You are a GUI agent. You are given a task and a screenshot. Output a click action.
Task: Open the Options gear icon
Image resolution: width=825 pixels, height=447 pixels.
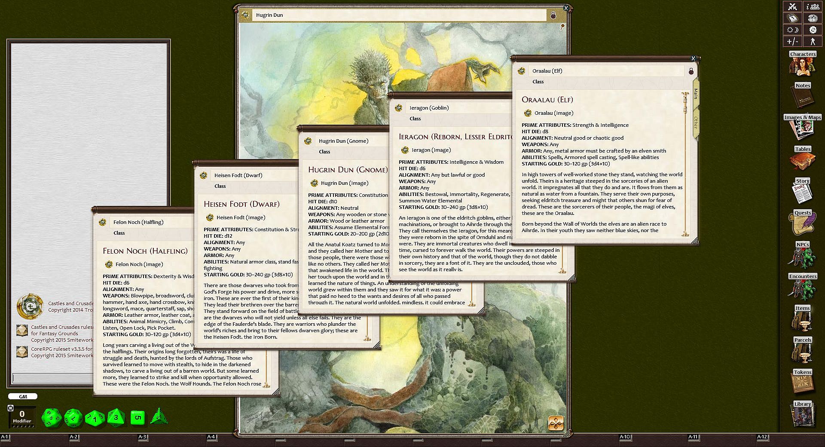tap(813, 30)
